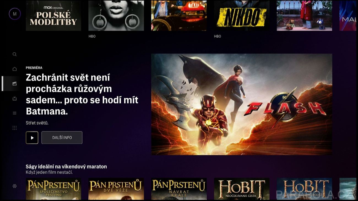Select Polské Modlitby thumbnail
Screen dimensions: 358x201
tap(53, 15)
